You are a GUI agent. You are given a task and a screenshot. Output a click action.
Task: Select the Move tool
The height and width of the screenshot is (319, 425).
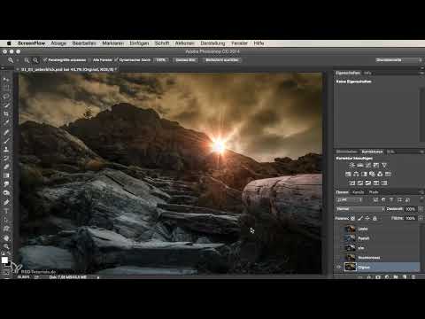(6, 80)
